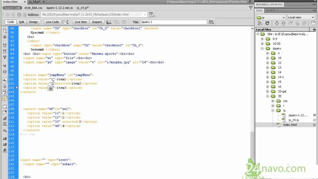Click the Put files up-arrow icon
Viewport: 318px width, 179px height.
(x=284, y=23)
